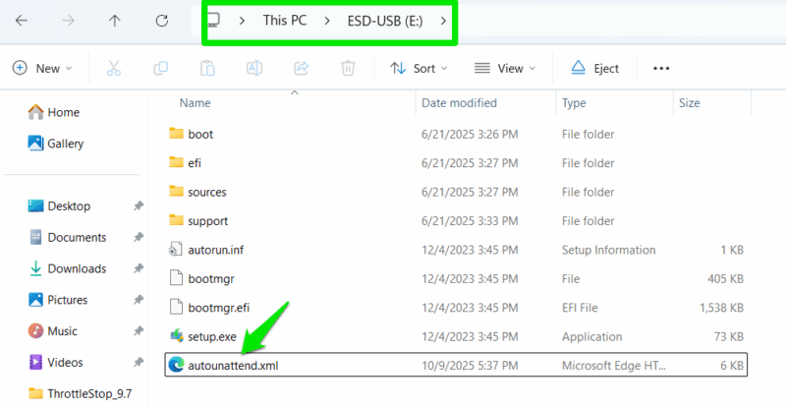Click the PC monitor icon in address bar
This screenshot has height=408, width=786.
[x=214, y=20]
